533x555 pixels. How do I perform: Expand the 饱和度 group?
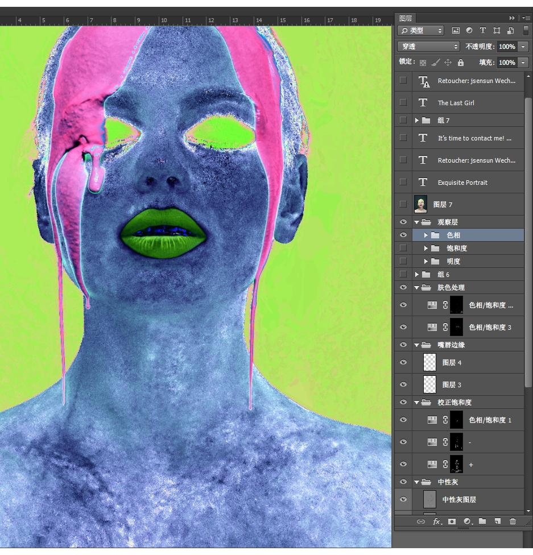[x=426, y=248]
